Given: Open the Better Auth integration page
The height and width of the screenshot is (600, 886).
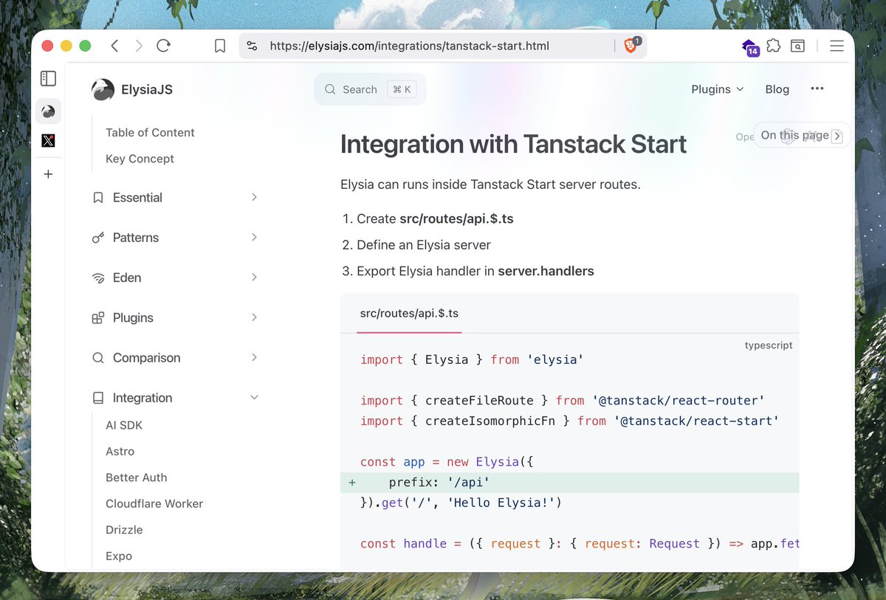Looking at the screenshot, I should click(x=136, y=477).
